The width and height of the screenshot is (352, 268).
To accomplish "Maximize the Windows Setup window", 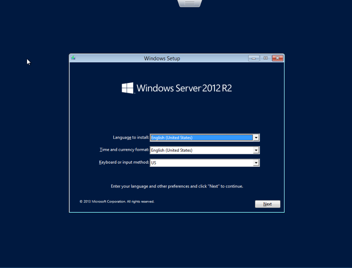I will click(x=266, y=58).
